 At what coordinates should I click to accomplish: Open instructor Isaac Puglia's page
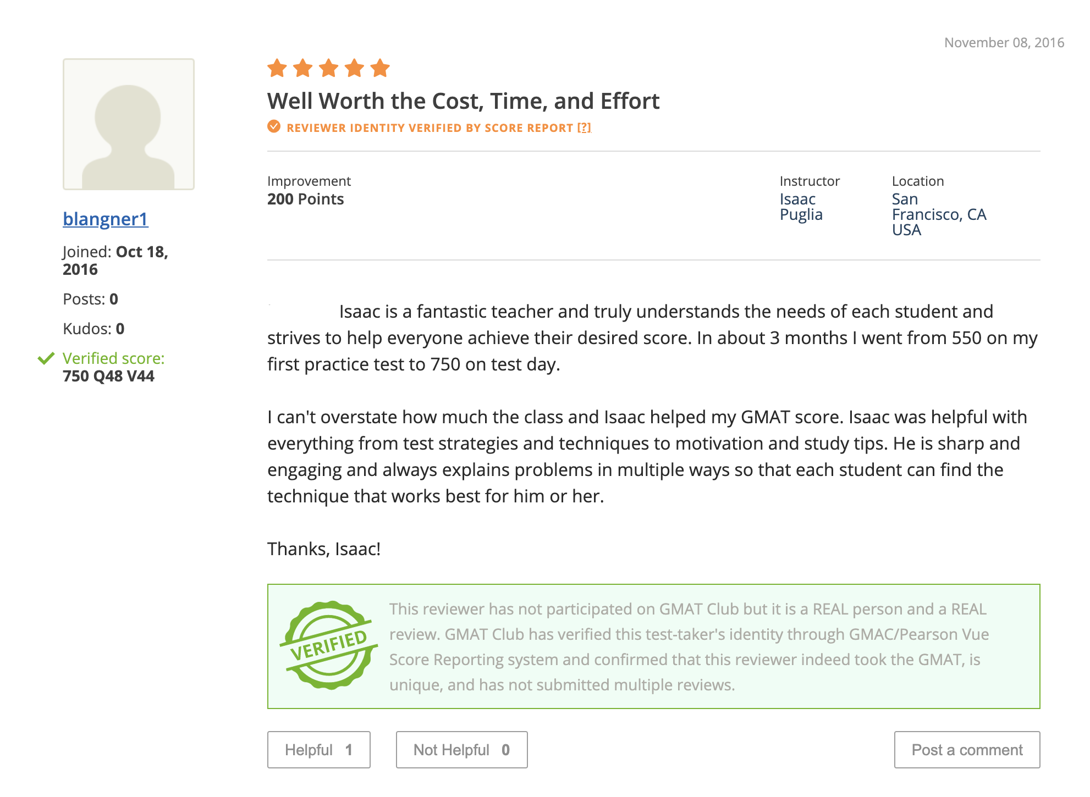pos(801,207)
